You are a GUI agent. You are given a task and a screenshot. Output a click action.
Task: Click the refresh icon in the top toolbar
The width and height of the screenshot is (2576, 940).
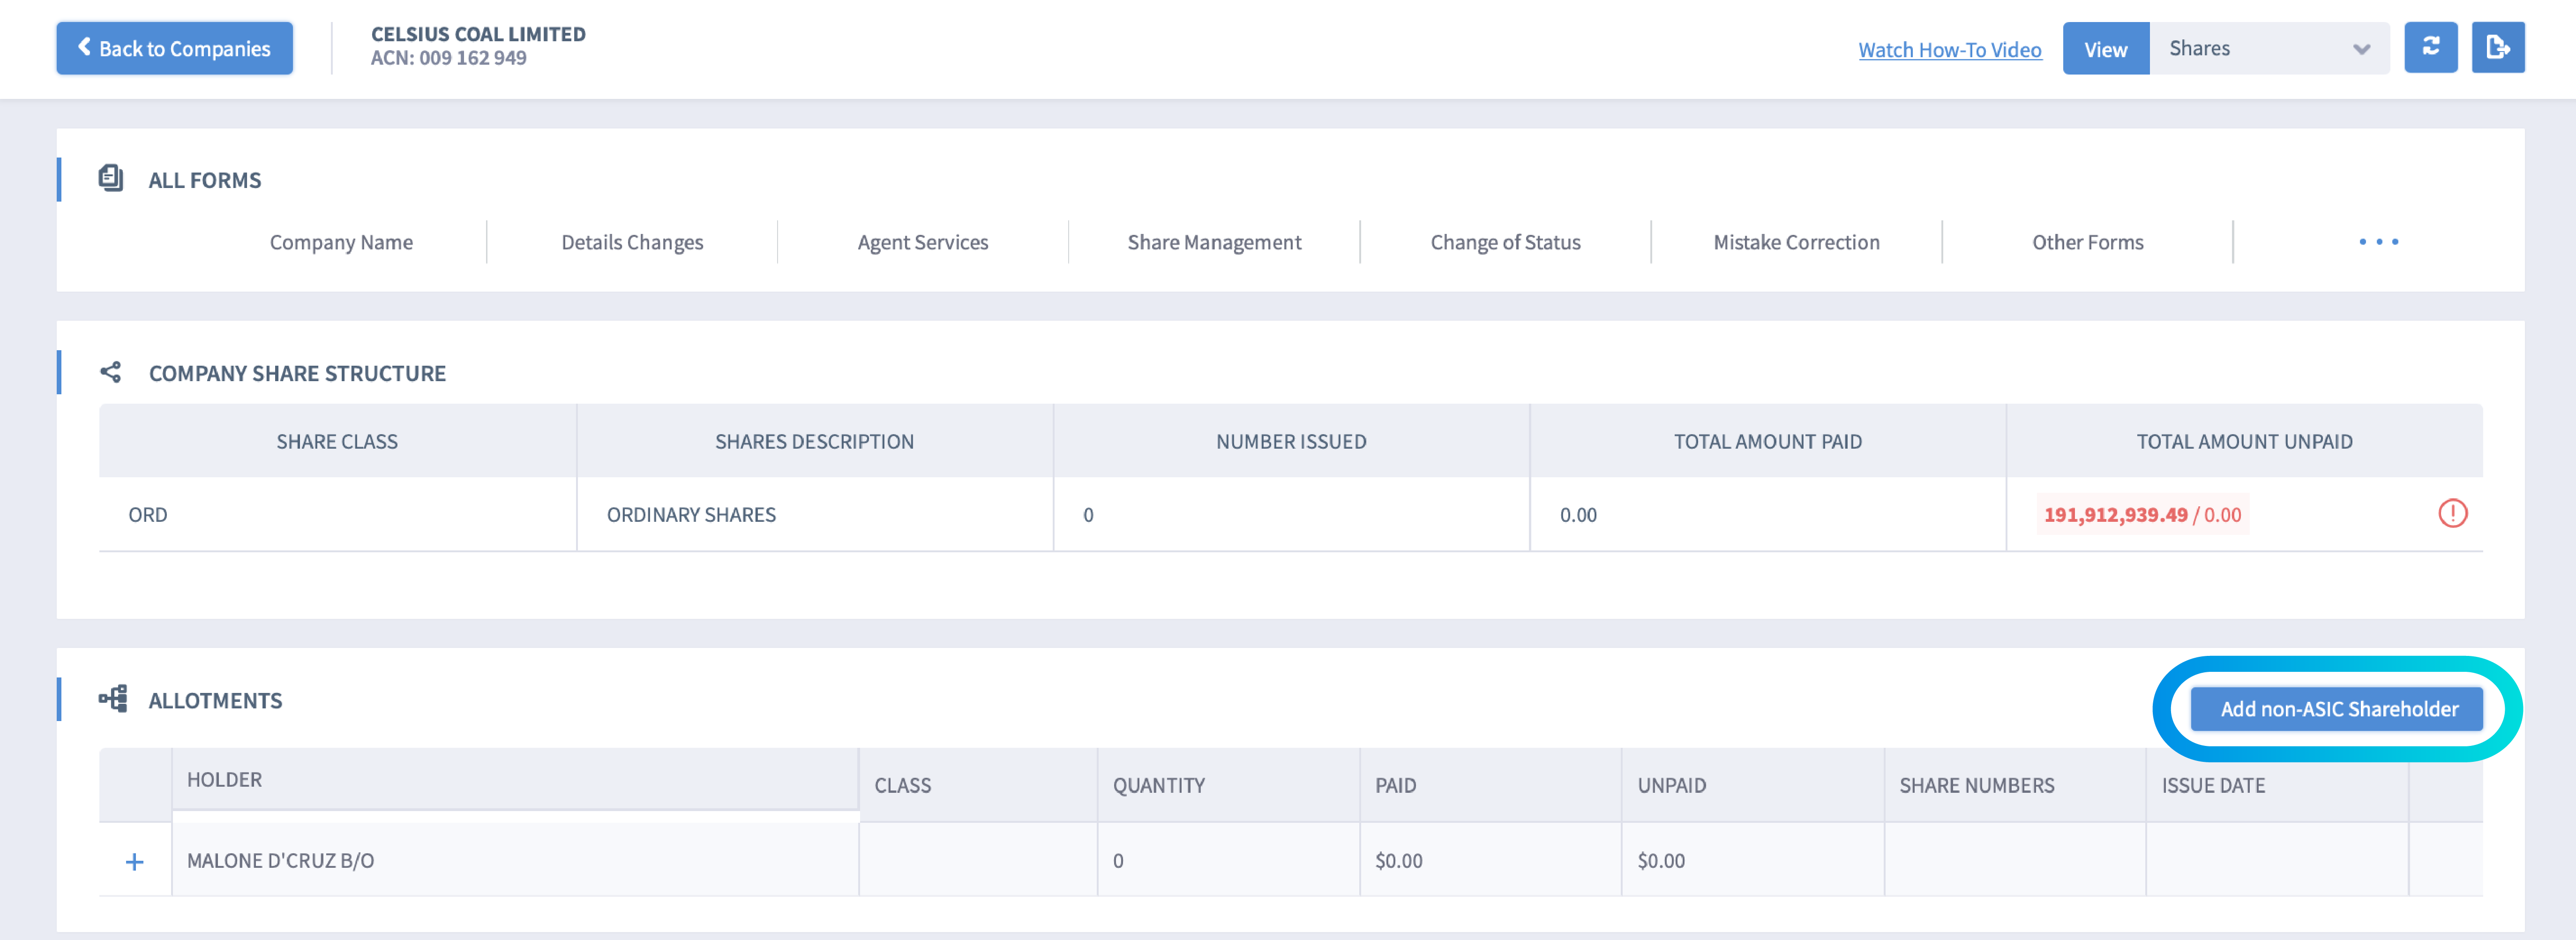tap(2431, 47)
